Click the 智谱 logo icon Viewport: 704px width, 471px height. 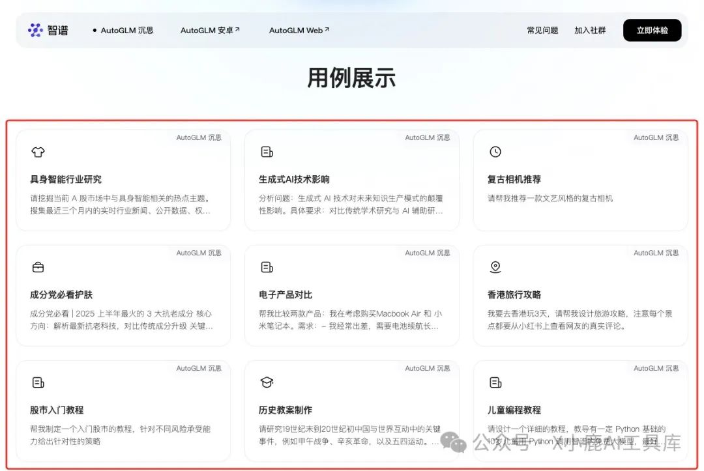[35, 31]
